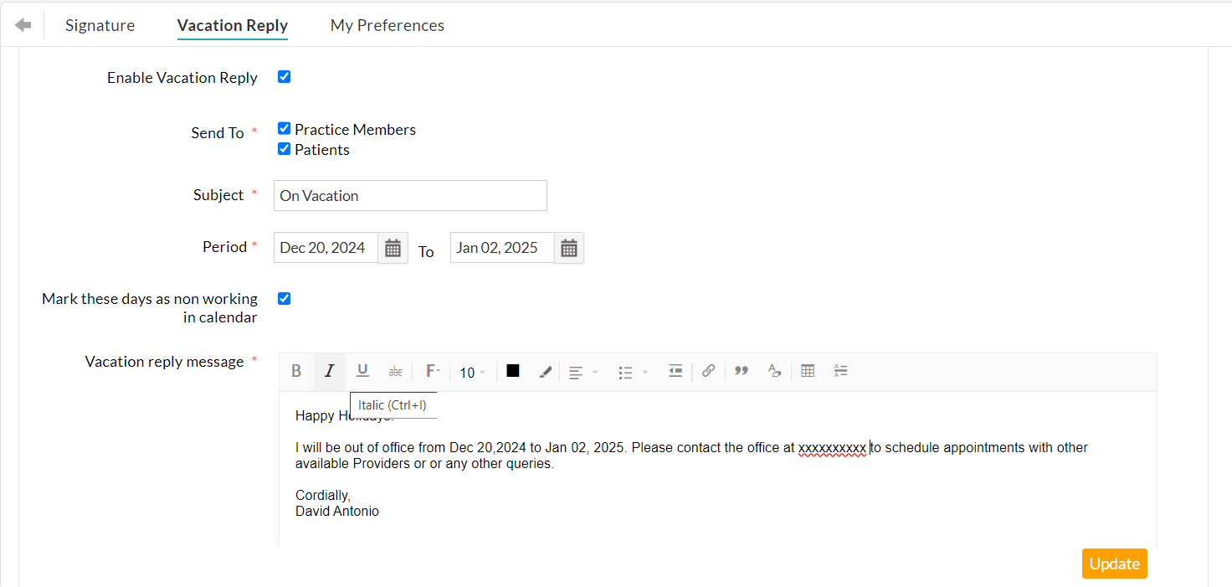The width and height of the screenshot is (1232, 587).
Task: Click the orange Update button
Action: click(1114, 564)
